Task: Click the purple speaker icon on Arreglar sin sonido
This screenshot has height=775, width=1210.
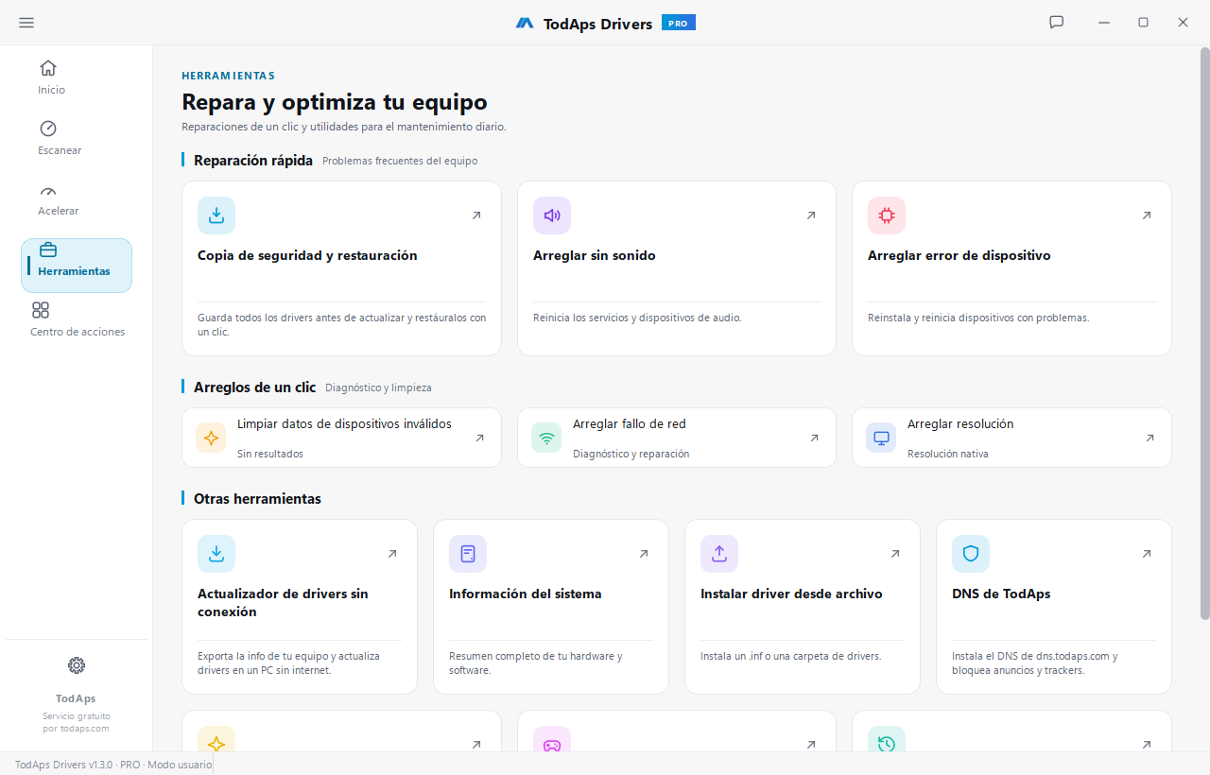Action: (x=552, y=215)
